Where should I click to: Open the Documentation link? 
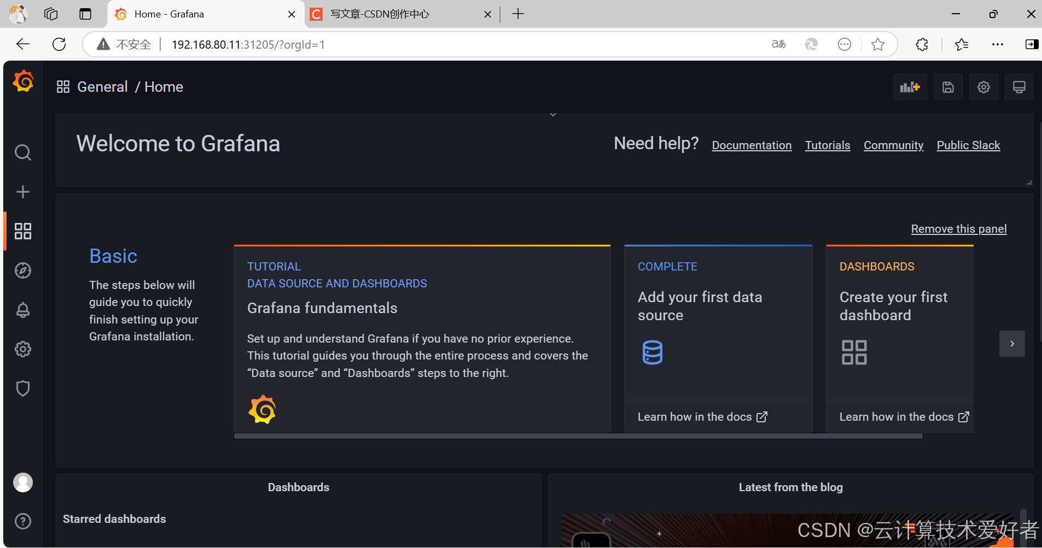[x=752, y=145]
